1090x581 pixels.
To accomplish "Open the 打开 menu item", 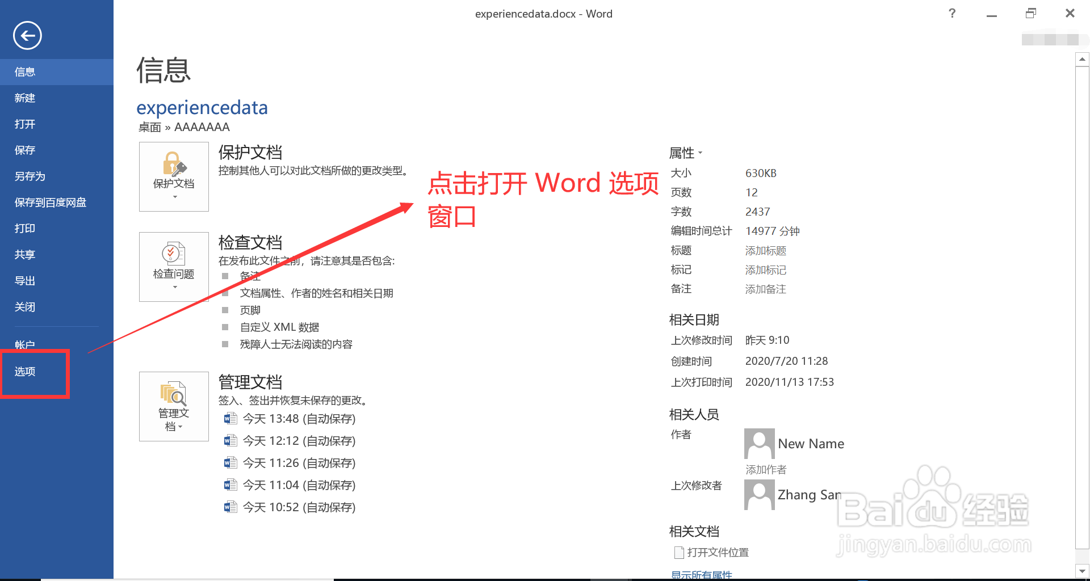I will click(57, 124).
